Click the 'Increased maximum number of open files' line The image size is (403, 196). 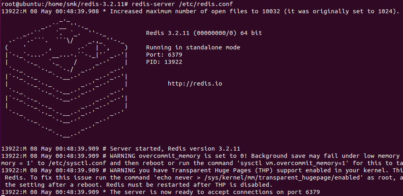pyautogui.click(x=200, y=11)
